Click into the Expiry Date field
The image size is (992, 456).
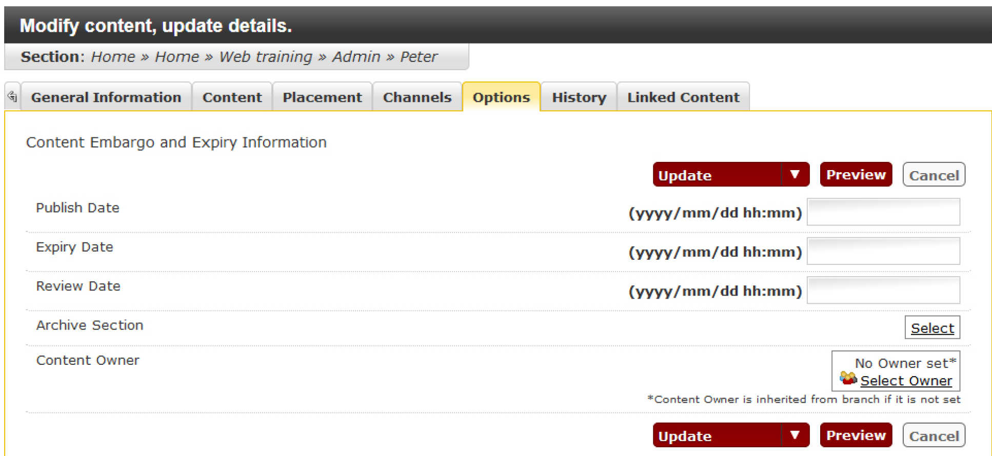[x=883, y=252]
